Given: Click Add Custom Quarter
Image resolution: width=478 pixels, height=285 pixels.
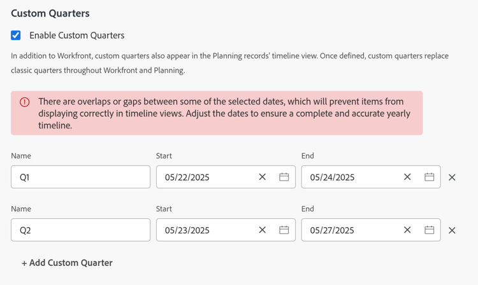Looking at the screenshot, I should coord(67,263).
